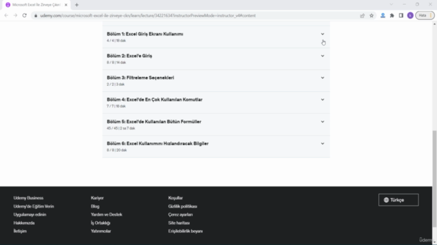This screenshot has height=245, width=437.
Task: Open the Yatırımcılar footer link
Action: click(100, 231)
